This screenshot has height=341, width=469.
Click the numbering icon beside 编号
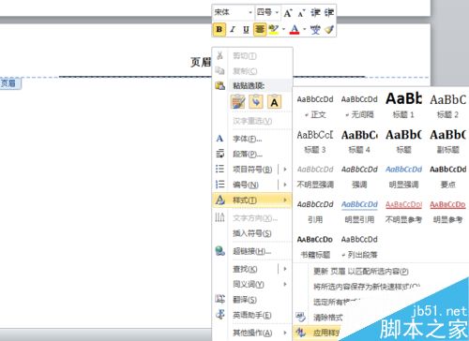pyautogui.click(x=219, y=185)
